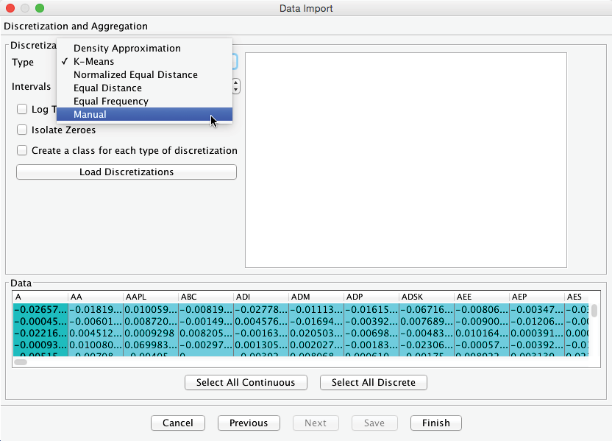Select Manual discretization type
This screenshot has width=612, height=441.
(x=90, y=115)
